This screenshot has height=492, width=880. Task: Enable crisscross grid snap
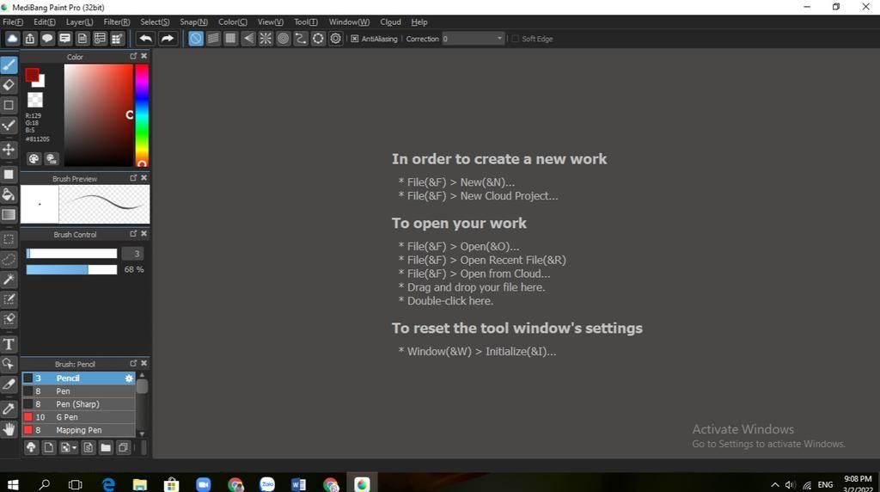coord(230,38)
